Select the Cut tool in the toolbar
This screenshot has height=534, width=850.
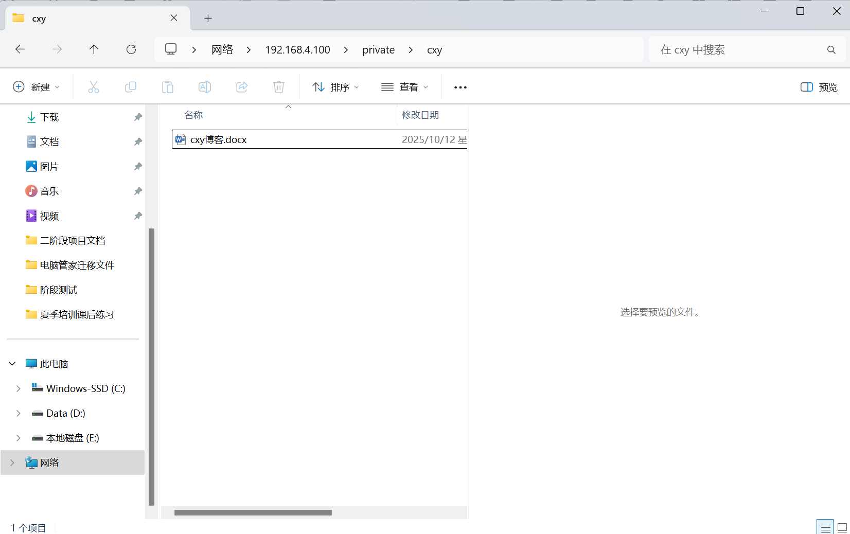(x=94, y=86)
